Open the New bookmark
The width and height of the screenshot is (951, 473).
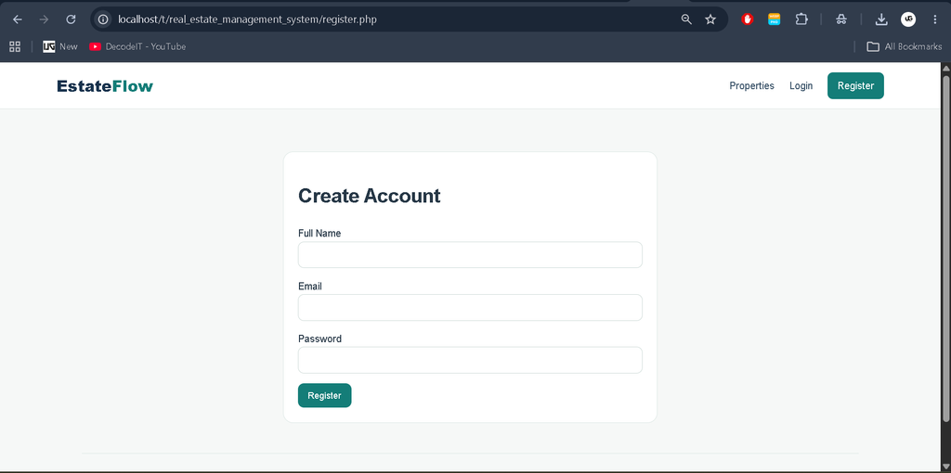click(60, 46)
